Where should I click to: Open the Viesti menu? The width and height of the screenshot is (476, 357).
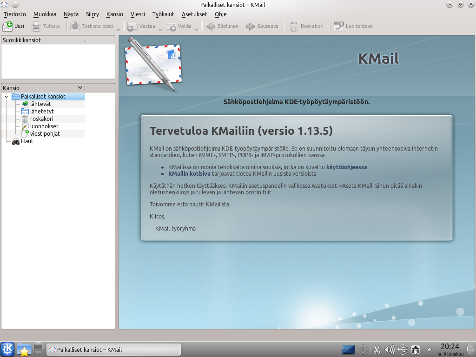pyautogui.click(x=138, y=14)
